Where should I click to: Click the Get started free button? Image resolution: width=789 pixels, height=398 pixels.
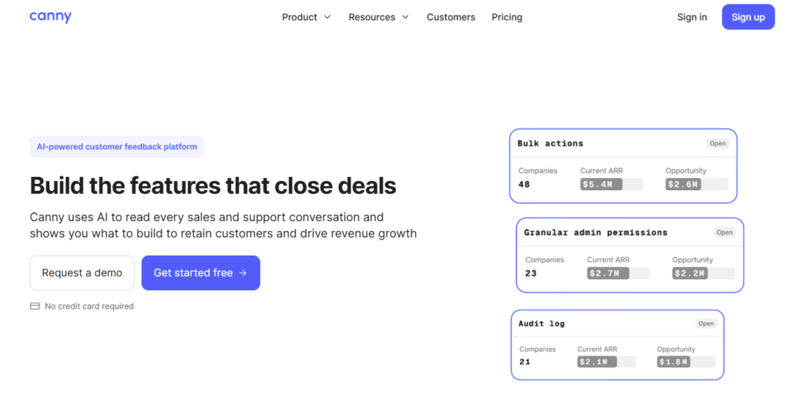point(201,273)
